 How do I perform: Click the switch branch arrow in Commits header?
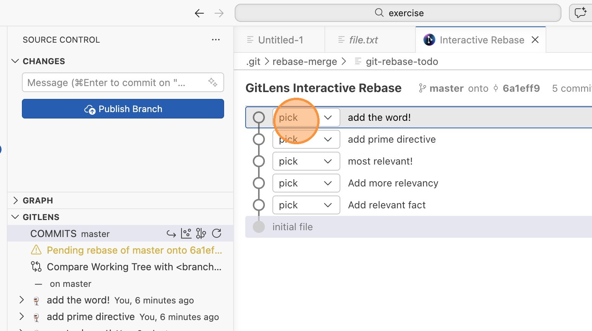[x=171, y=234]
